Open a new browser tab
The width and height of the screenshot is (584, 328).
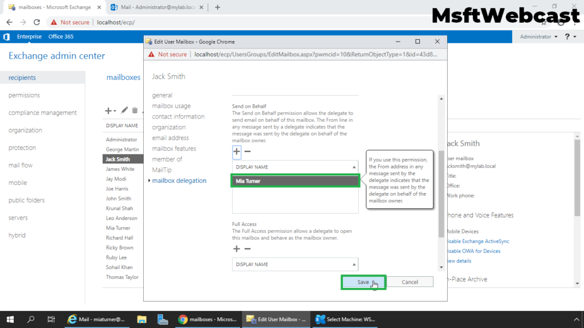point(217,7)
